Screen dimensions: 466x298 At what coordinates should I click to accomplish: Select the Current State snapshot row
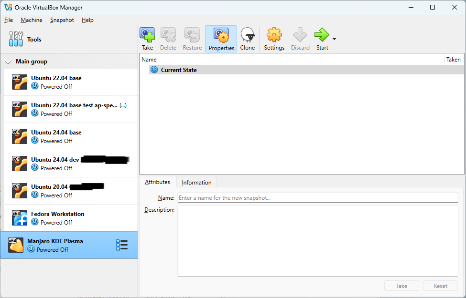[306, 70]
